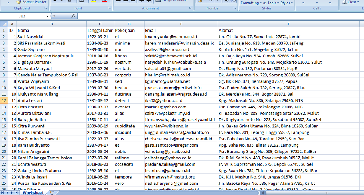Image resolution: width=364 pixels, height=195 pixels.
Task: Open the Conditional Formatting dropdown
Action: click(x=251, y=3)
